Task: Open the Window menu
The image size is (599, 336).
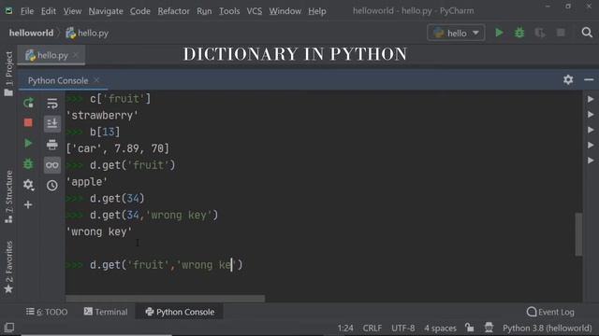Action: click(285, 11)
